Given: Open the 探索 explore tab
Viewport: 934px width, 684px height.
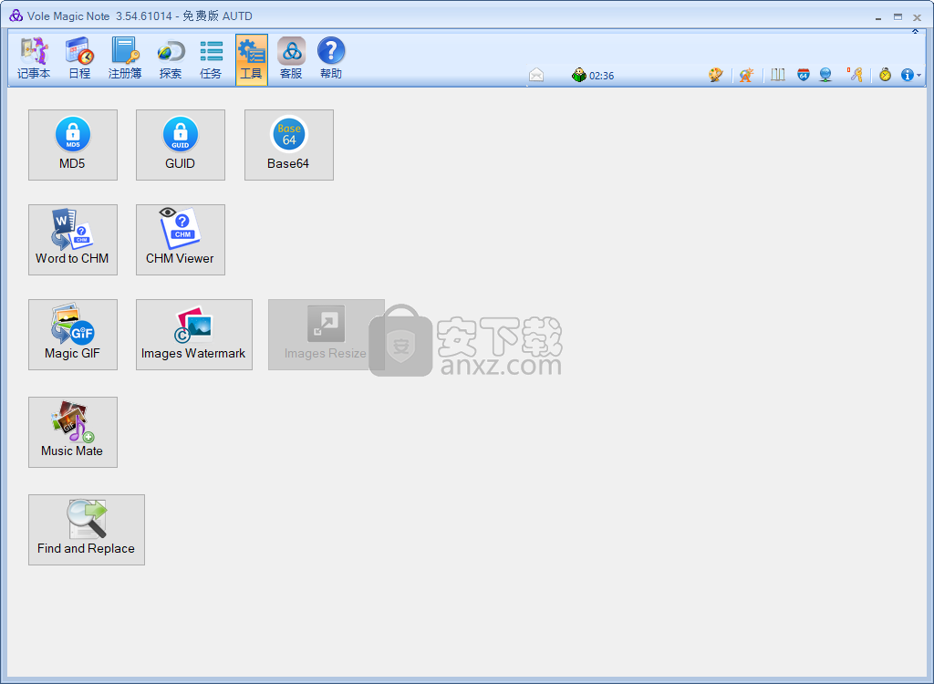Looking at the screenshot, I should coord(171,59).
